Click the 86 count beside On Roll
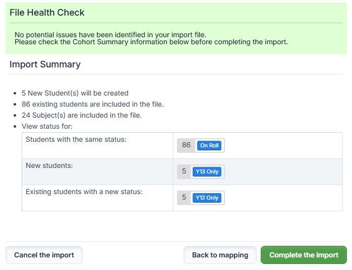This screenshot has width=352, height=270. (186, 145)
